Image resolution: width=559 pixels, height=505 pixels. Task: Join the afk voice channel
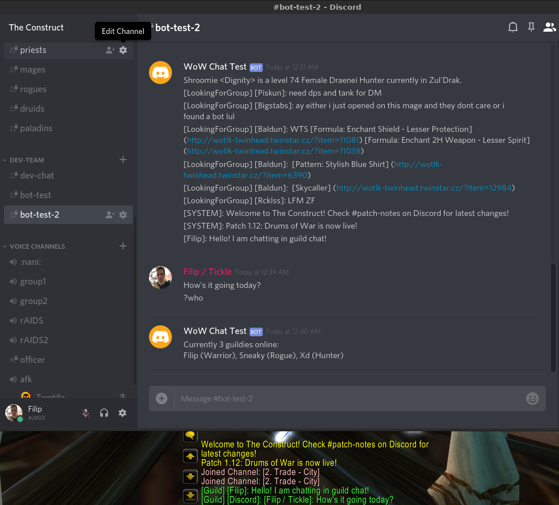[x=68, y=379]
